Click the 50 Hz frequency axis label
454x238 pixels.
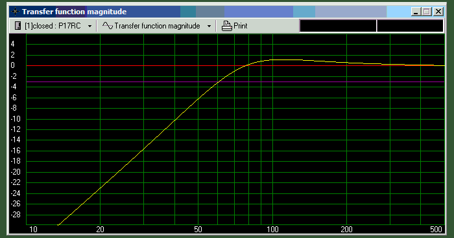[x=198, y=230]
